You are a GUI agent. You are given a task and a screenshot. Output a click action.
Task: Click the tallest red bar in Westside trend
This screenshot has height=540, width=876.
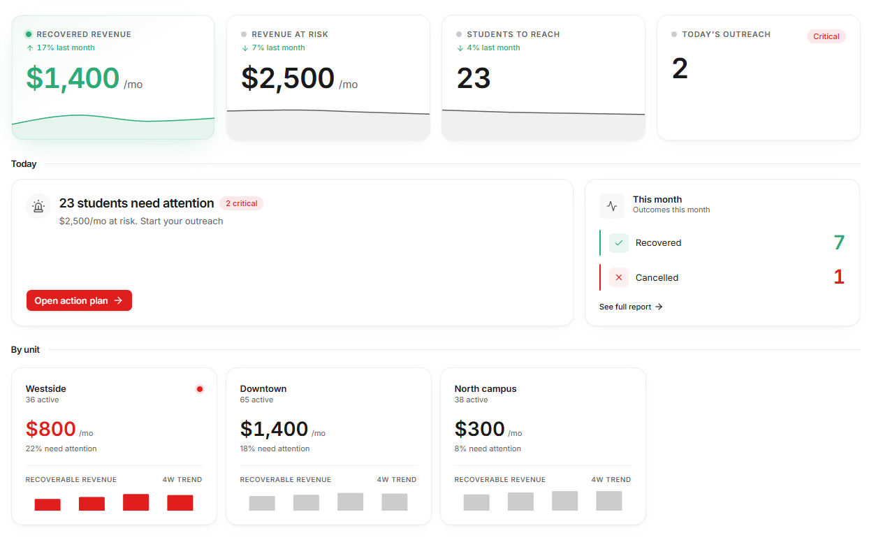[136, 502]
